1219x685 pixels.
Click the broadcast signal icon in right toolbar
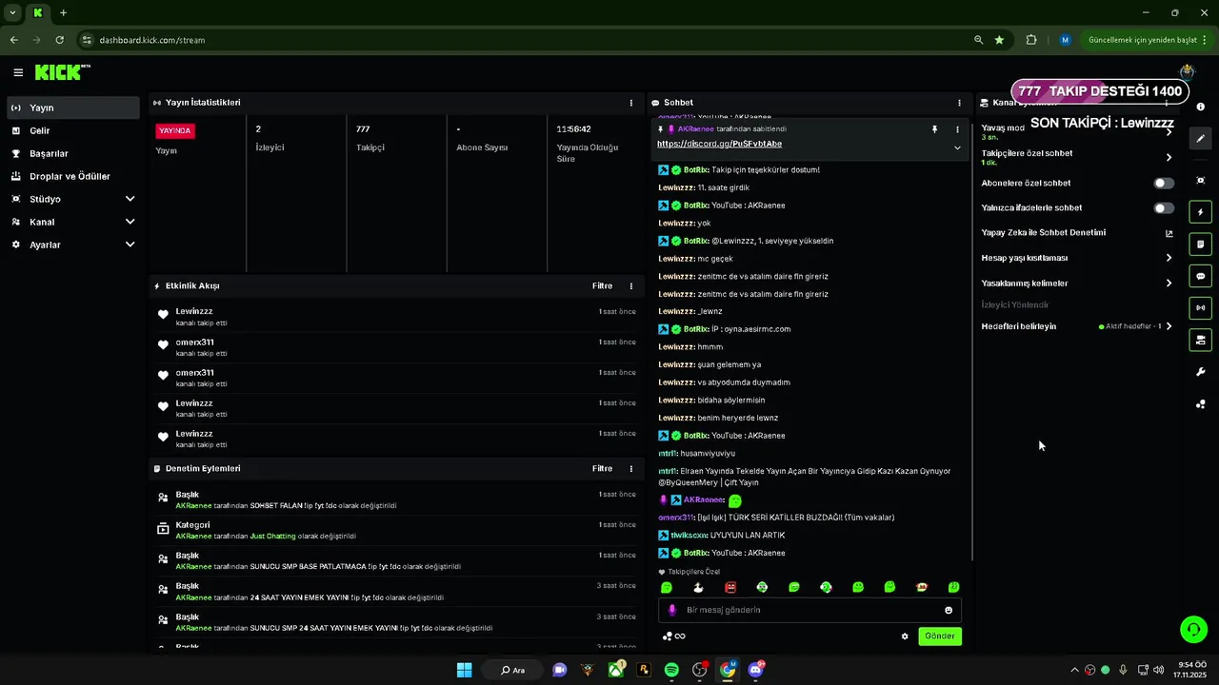tap(1201, 307)
